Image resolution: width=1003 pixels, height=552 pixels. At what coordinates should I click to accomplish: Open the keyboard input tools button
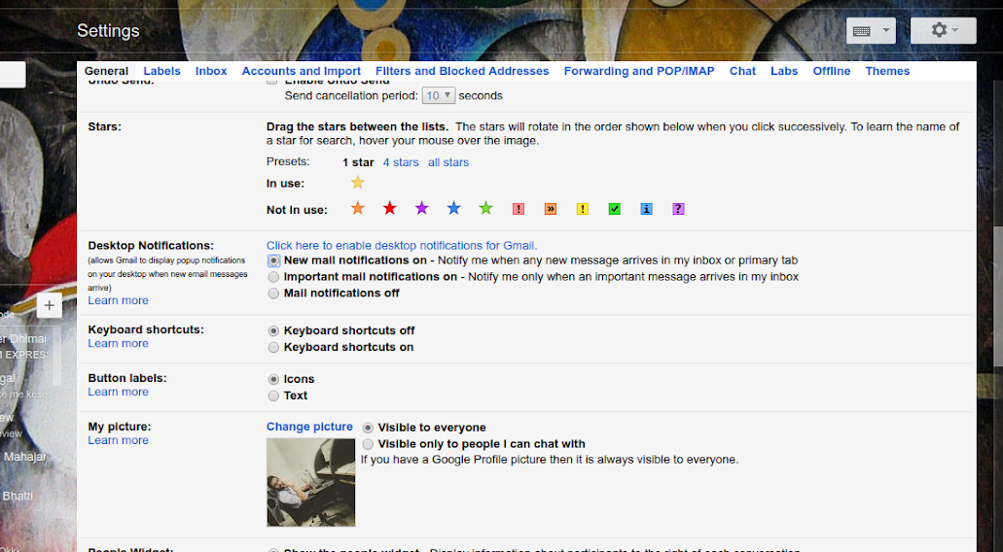[862, 31]
